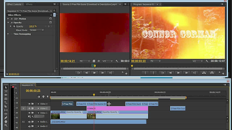This screenshot has height=130, width=232.
Task: Open Program monitor wrench settings
Action: click(207, 61)
